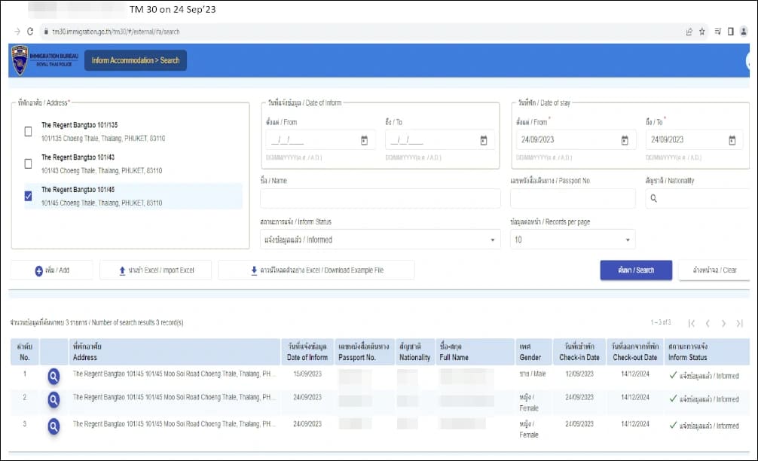
Task: Click the Name input field
Action: 380,198
